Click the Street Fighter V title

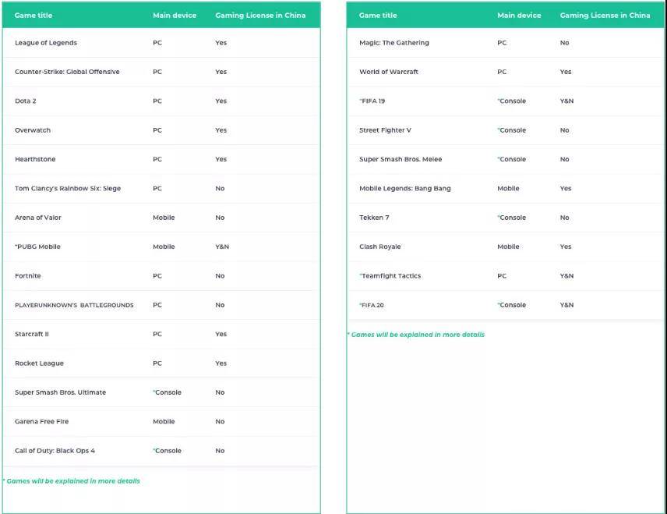[x=385, y=130]
